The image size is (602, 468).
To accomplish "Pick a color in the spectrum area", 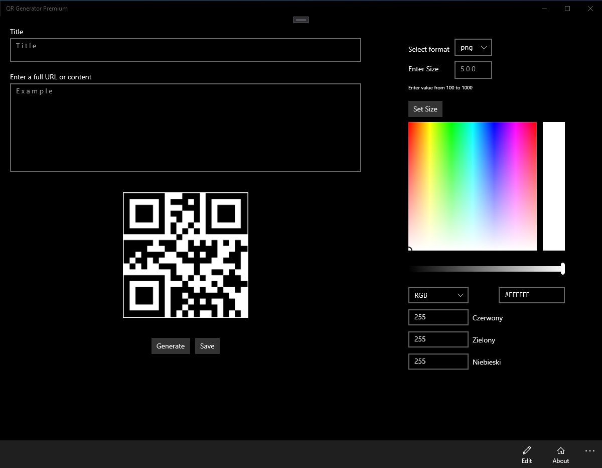I will click(473, 186).
